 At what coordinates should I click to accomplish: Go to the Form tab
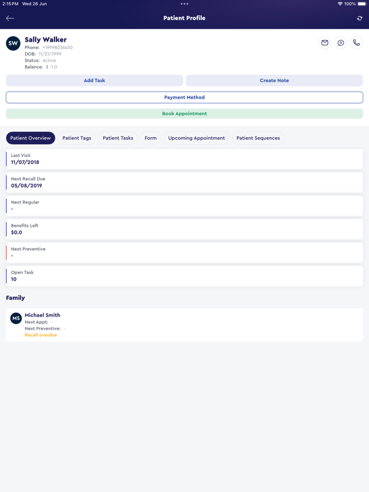point(151,138)
